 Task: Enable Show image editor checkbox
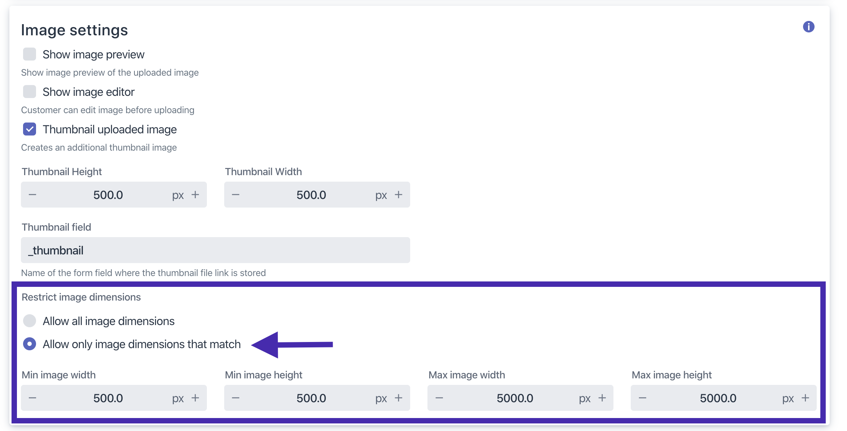[30, 92]
